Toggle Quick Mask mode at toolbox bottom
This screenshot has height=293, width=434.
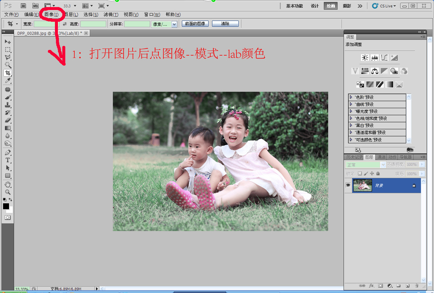pos(8,217)
